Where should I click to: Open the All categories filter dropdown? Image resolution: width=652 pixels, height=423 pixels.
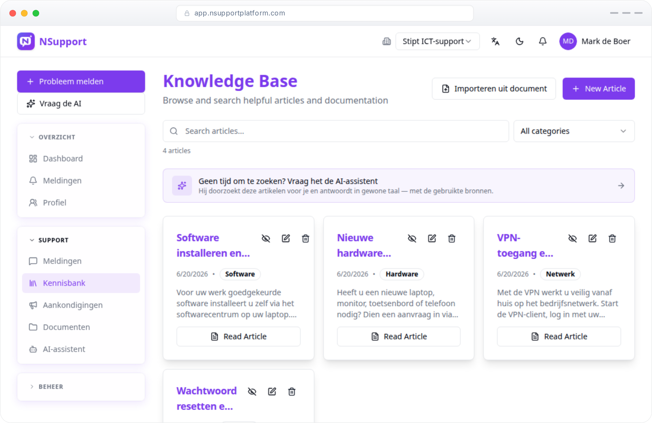(574, 131)
